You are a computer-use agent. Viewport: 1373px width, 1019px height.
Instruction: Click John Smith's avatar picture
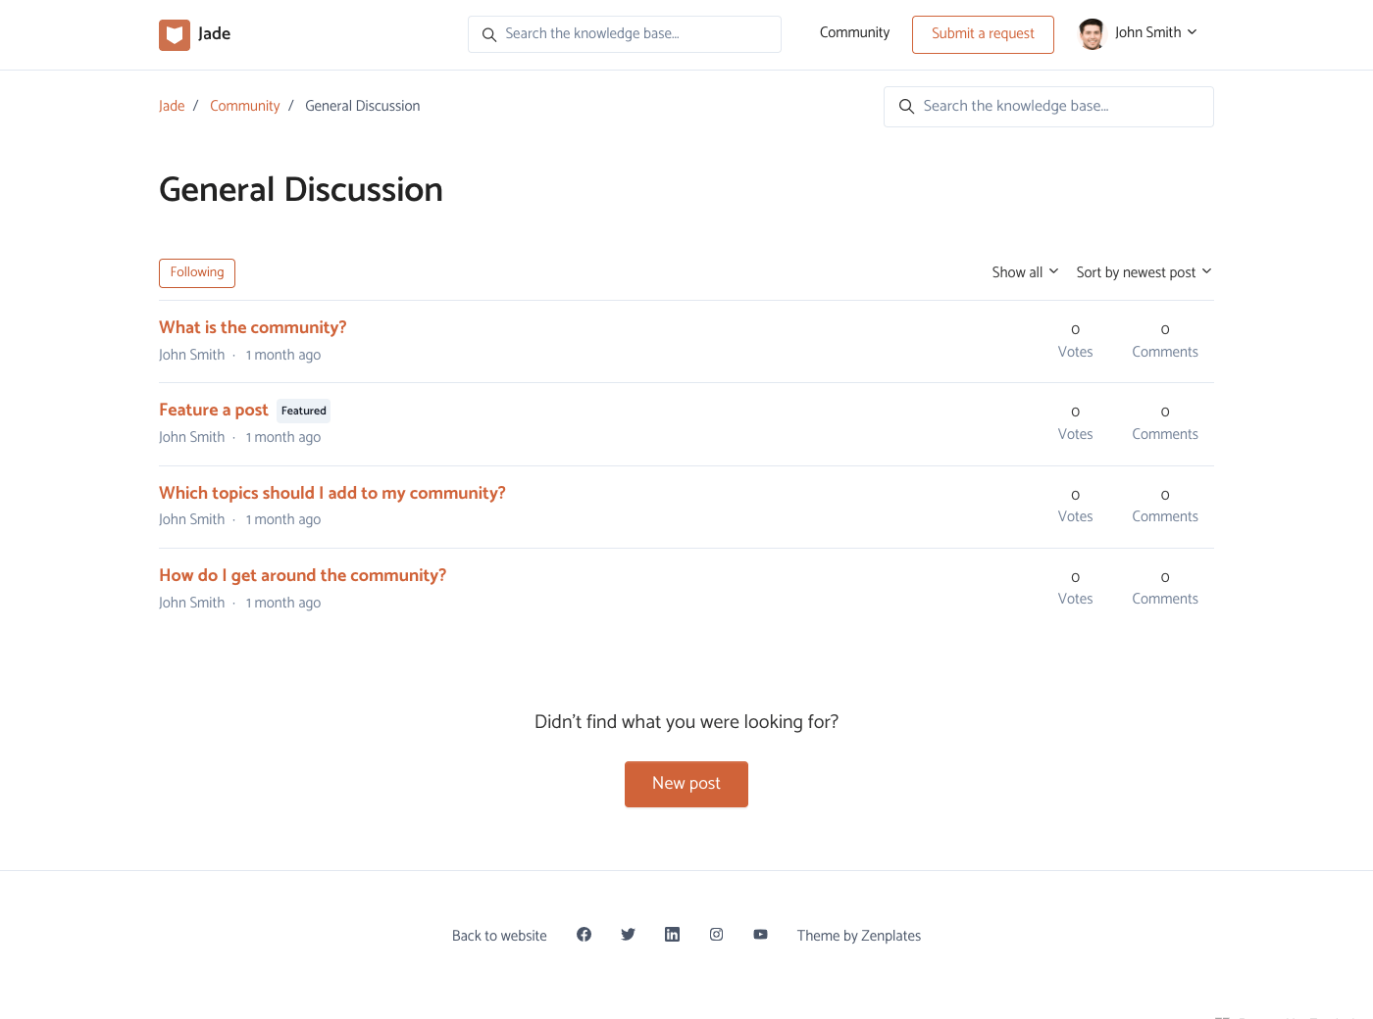tap(1092, 34)
